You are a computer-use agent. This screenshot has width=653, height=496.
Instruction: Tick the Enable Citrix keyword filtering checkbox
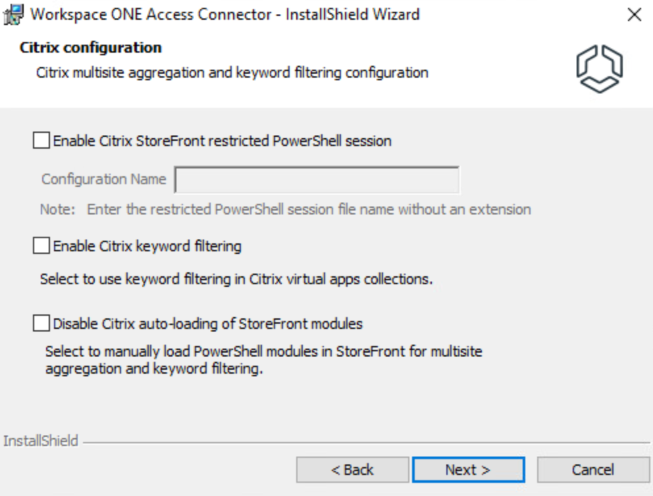[x=41, y=246]
